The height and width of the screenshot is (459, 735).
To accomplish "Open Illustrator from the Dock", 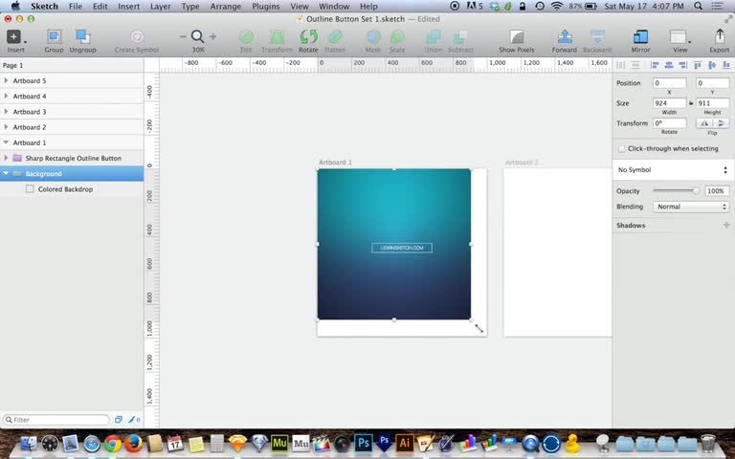I will click(x=405, y=443).
